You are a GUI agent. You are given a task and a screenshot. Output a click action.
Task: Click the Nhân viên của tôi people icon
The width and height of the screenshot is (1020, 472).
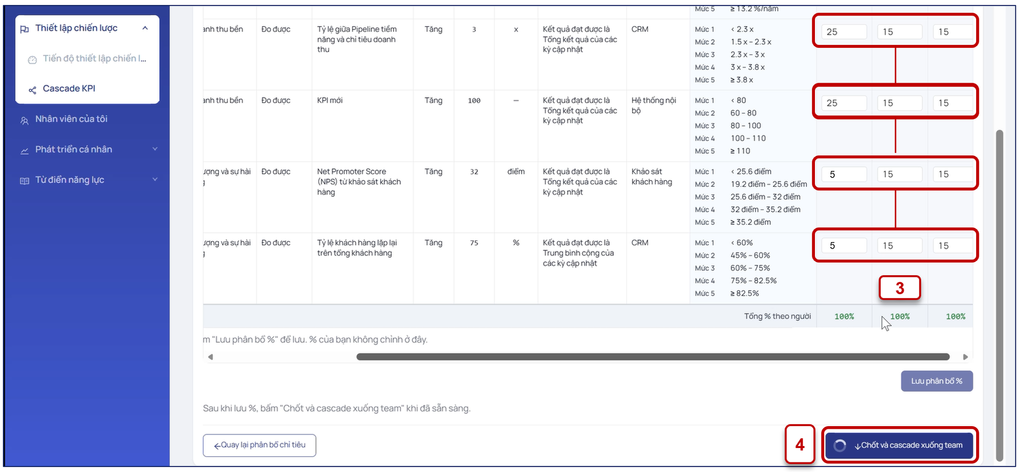point(24,121)
